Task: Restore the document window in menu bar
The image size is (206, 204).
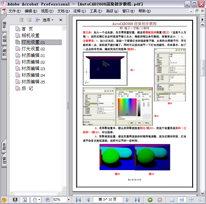Action: [197, 11]
